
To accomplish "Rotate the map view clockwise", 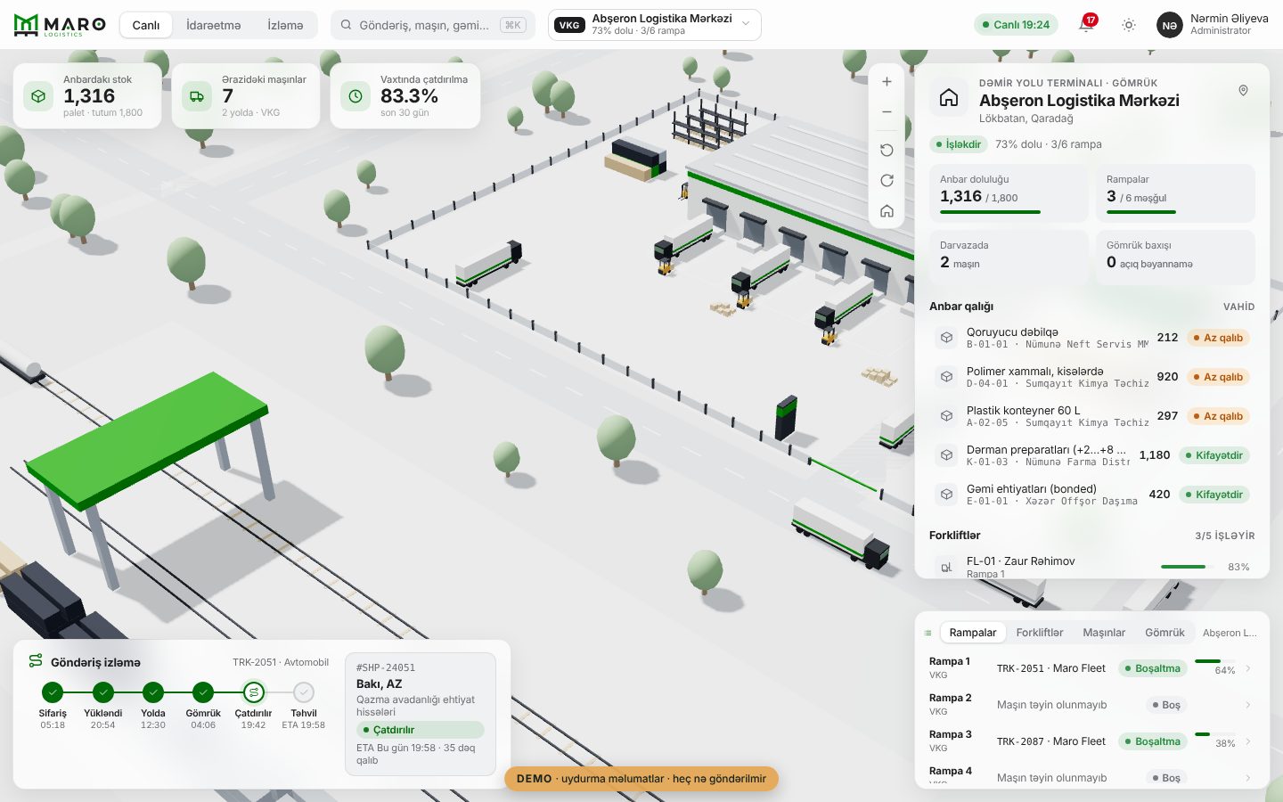I will coord(887,180).
